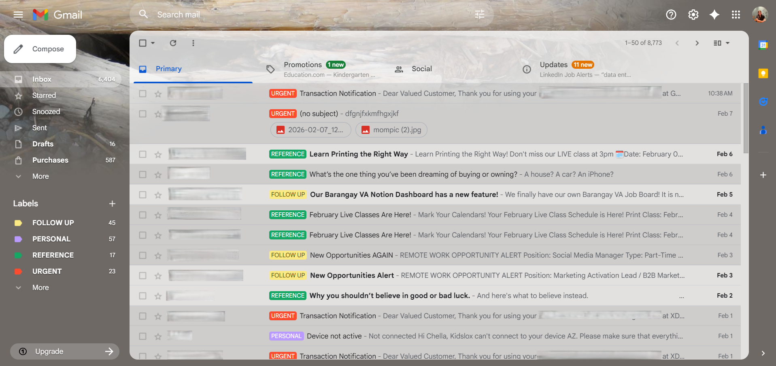Tick the Learn Printing the Right Way email
Image resolution: width=776 pixels, height=366 pixels.
click(x=142, y=154)
